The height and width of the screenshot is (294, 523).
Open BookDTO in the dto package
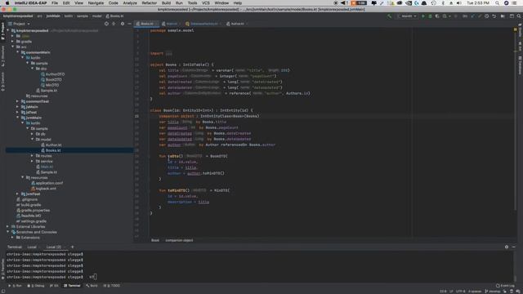tap(53, 80)
